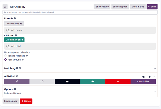161x109 pixels.
Task: Click the paste activities icon
Action: click(x=143, y=77)
